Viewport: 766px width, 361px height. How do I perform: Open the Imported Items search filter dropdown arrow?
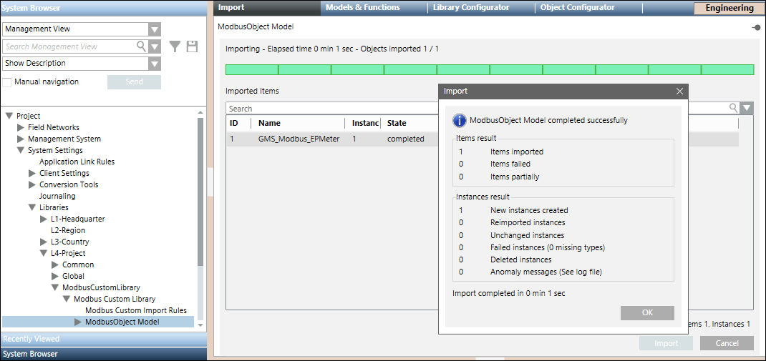pyautogui.click(x=747, y=108)
